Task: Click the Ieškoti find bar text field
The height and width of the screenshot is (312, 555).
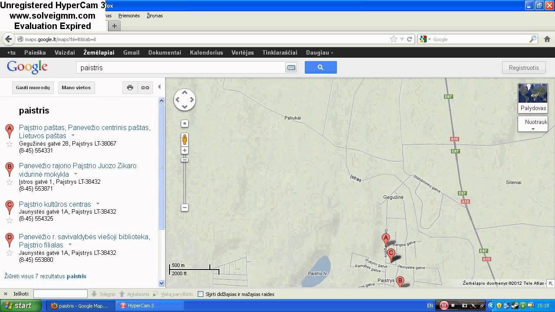Action: pyautogui.click(x=60, y=294)
